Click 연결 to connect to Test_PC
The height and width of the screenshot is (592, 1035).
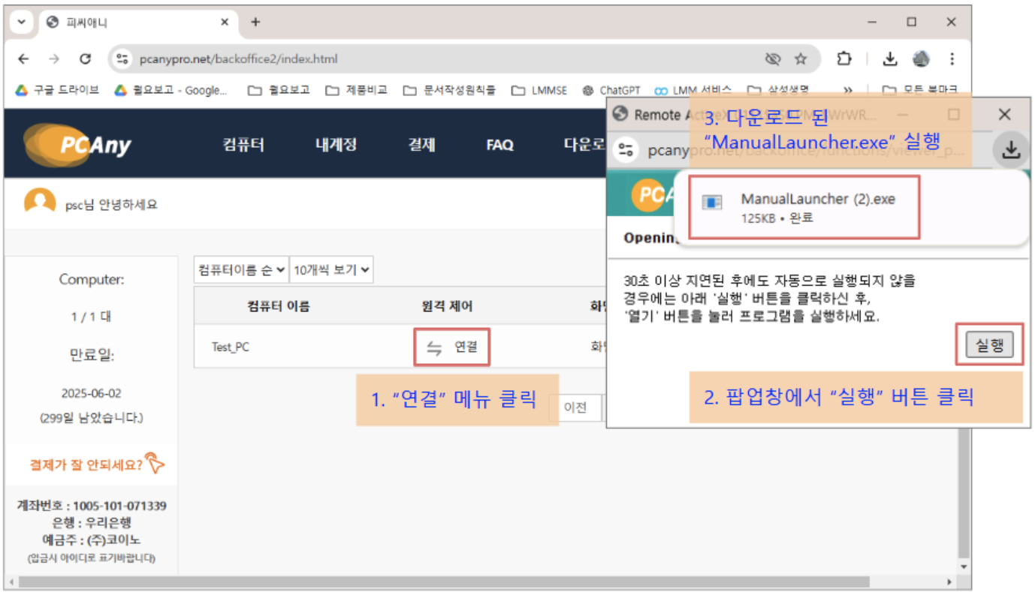[x=452, y=347]
